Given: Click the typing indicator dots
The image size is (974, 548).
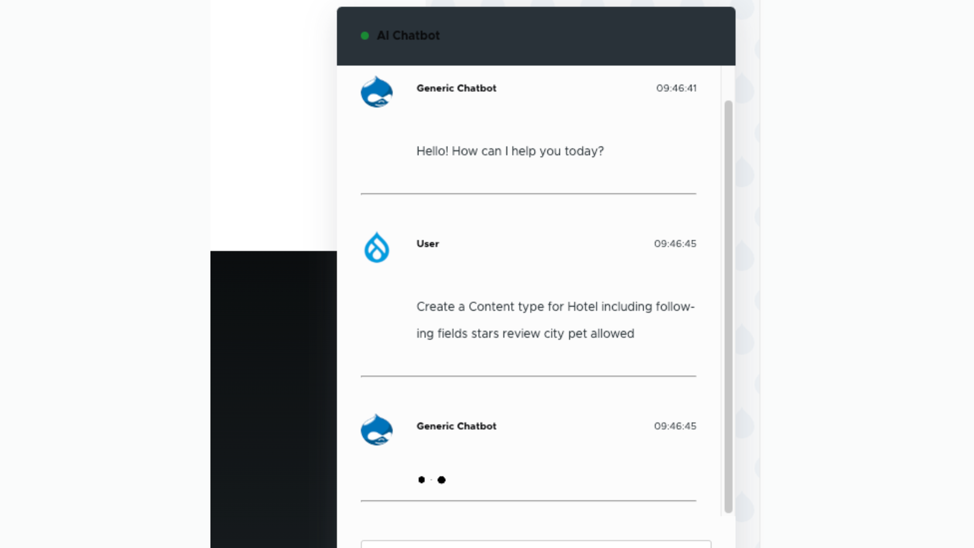Looking at the screenshot, I should click(x=432, y=479).
